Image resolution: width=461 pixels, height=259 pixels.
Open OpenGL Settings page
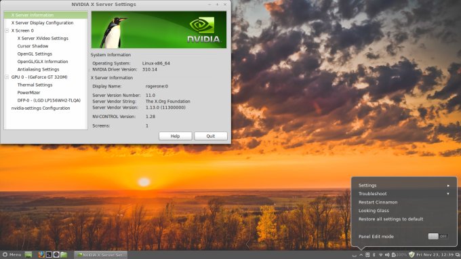point(35,54)
